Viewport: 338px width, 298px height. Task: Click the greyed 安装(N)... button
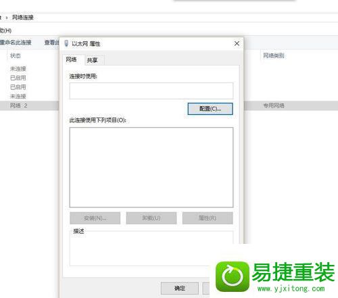(95, 218)
